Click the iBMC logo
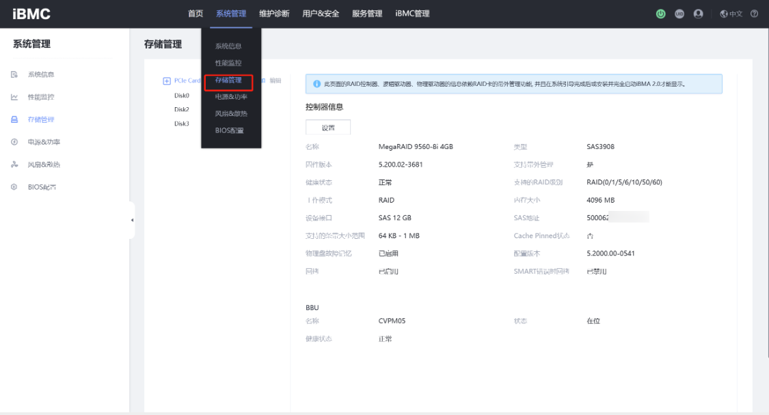The image size is (769, 415). click(31, 14)
